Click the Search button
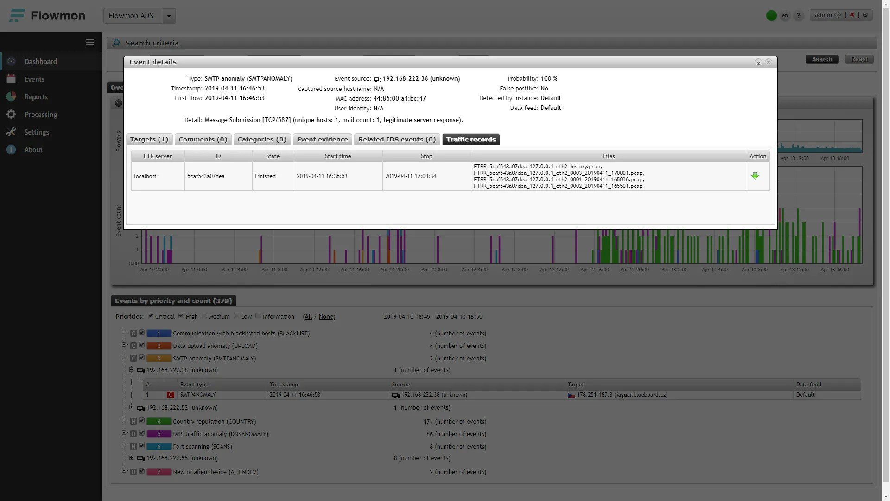This screenshot has height=501, width=890. 821,59
